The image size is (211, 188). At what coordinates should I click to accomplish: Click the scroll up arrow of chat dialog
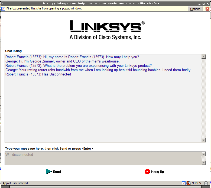coord(204,57)
